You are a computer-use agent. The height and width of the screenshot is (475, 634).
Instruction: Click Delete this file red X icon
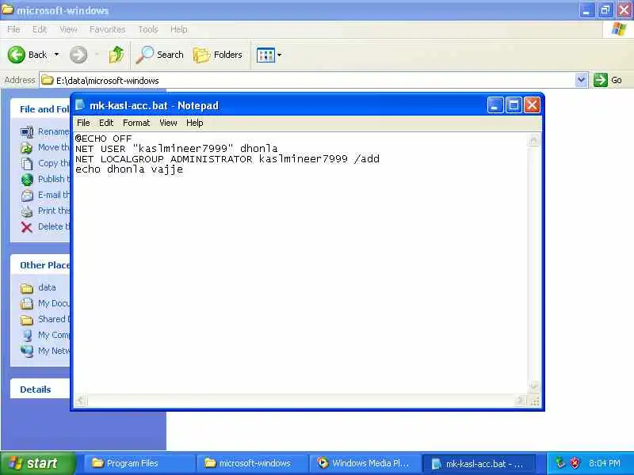27,227
